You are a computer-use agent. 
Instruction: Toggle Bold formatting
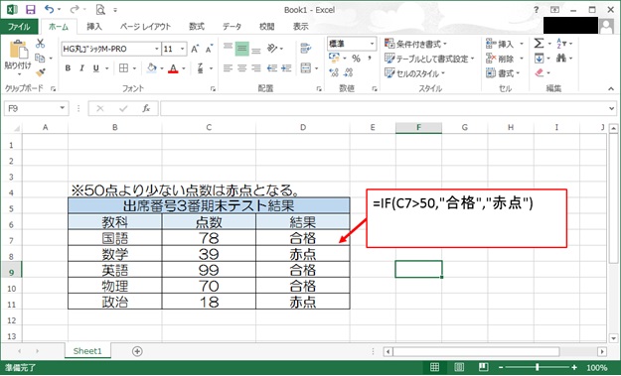pos(68,68)
